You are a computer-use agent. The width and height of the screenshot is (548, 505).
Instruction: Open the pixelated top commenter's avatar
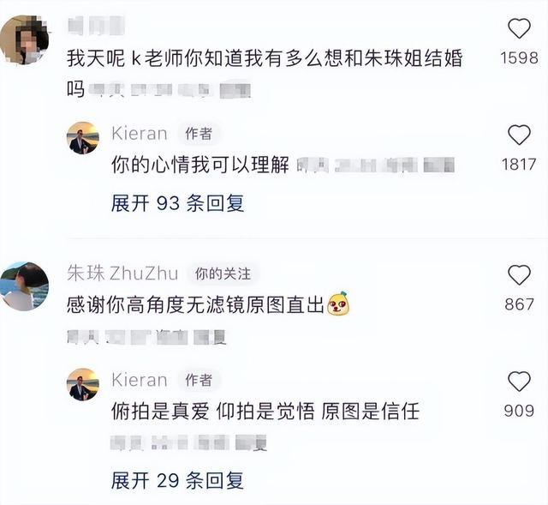point(24,39)
